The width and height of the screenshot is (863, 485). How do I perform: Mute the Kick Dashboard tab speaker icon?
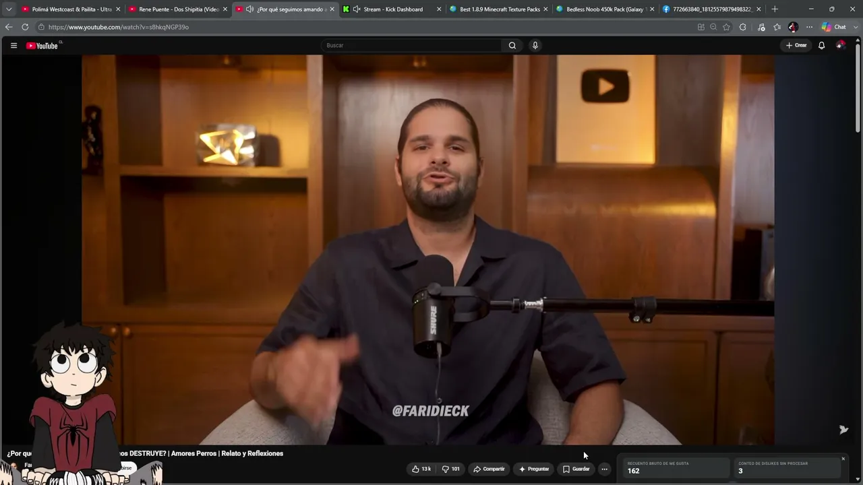[357, 9]
